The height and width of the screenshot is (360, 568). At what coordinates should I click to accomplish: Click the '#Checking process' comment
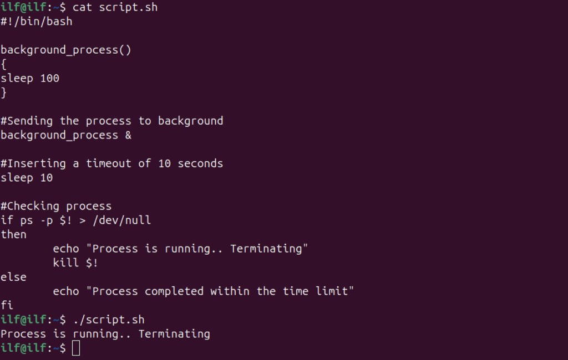coord(56,206)
